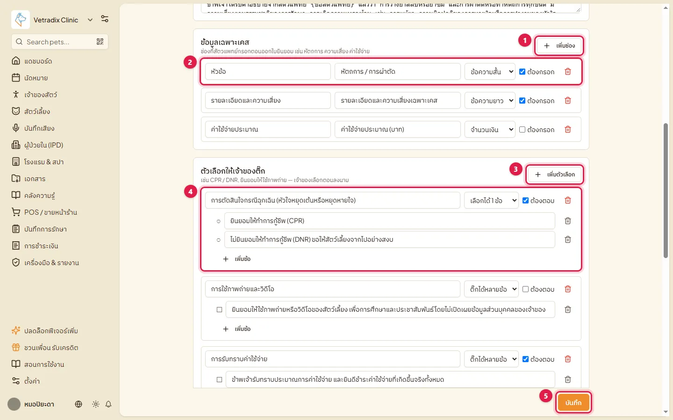Click the Vetradix Clinic logo
The width and height of the screenshot is (673, 420).
click(21, 20)
